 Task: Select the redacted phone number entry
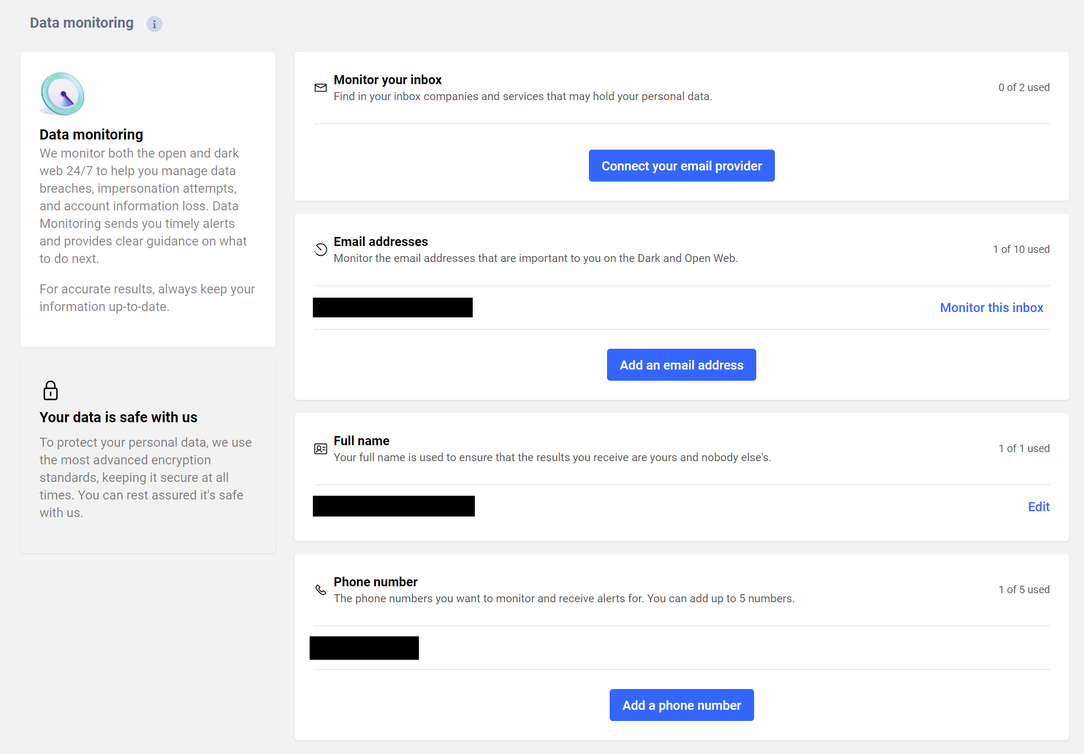tap(364, 648)
